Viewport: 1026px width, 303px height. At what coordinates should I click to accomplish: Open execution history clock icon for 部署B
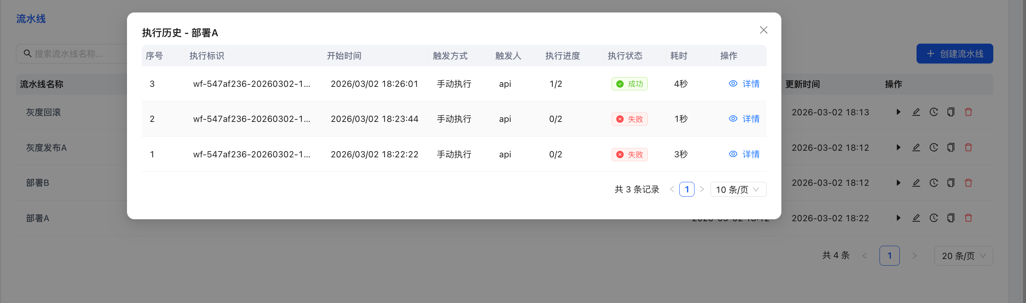[x=933, y=183]
